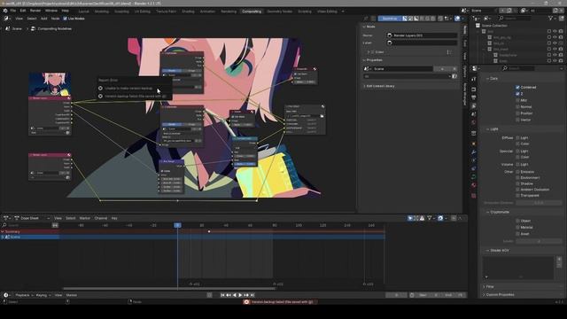This screenshot has width=567, height=319.
Task: Click the Backdrop button in node editor header
Action: 389,19
